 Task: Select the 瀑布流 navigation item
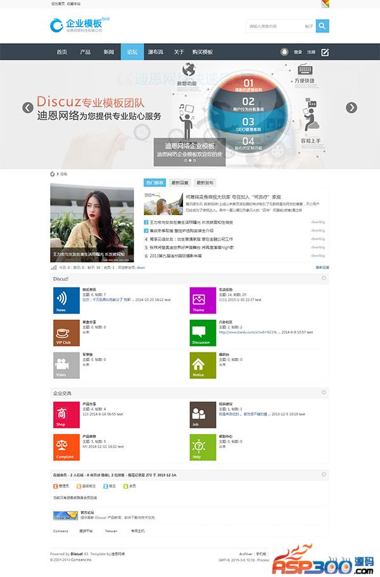(x=156, y=52)
